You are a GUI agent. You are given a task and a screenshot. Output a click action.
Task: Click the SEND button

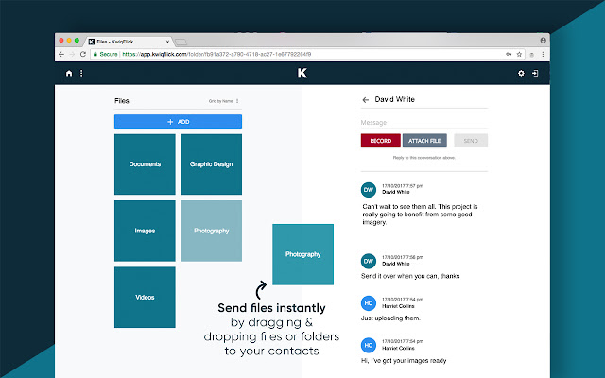pos(471,141)
